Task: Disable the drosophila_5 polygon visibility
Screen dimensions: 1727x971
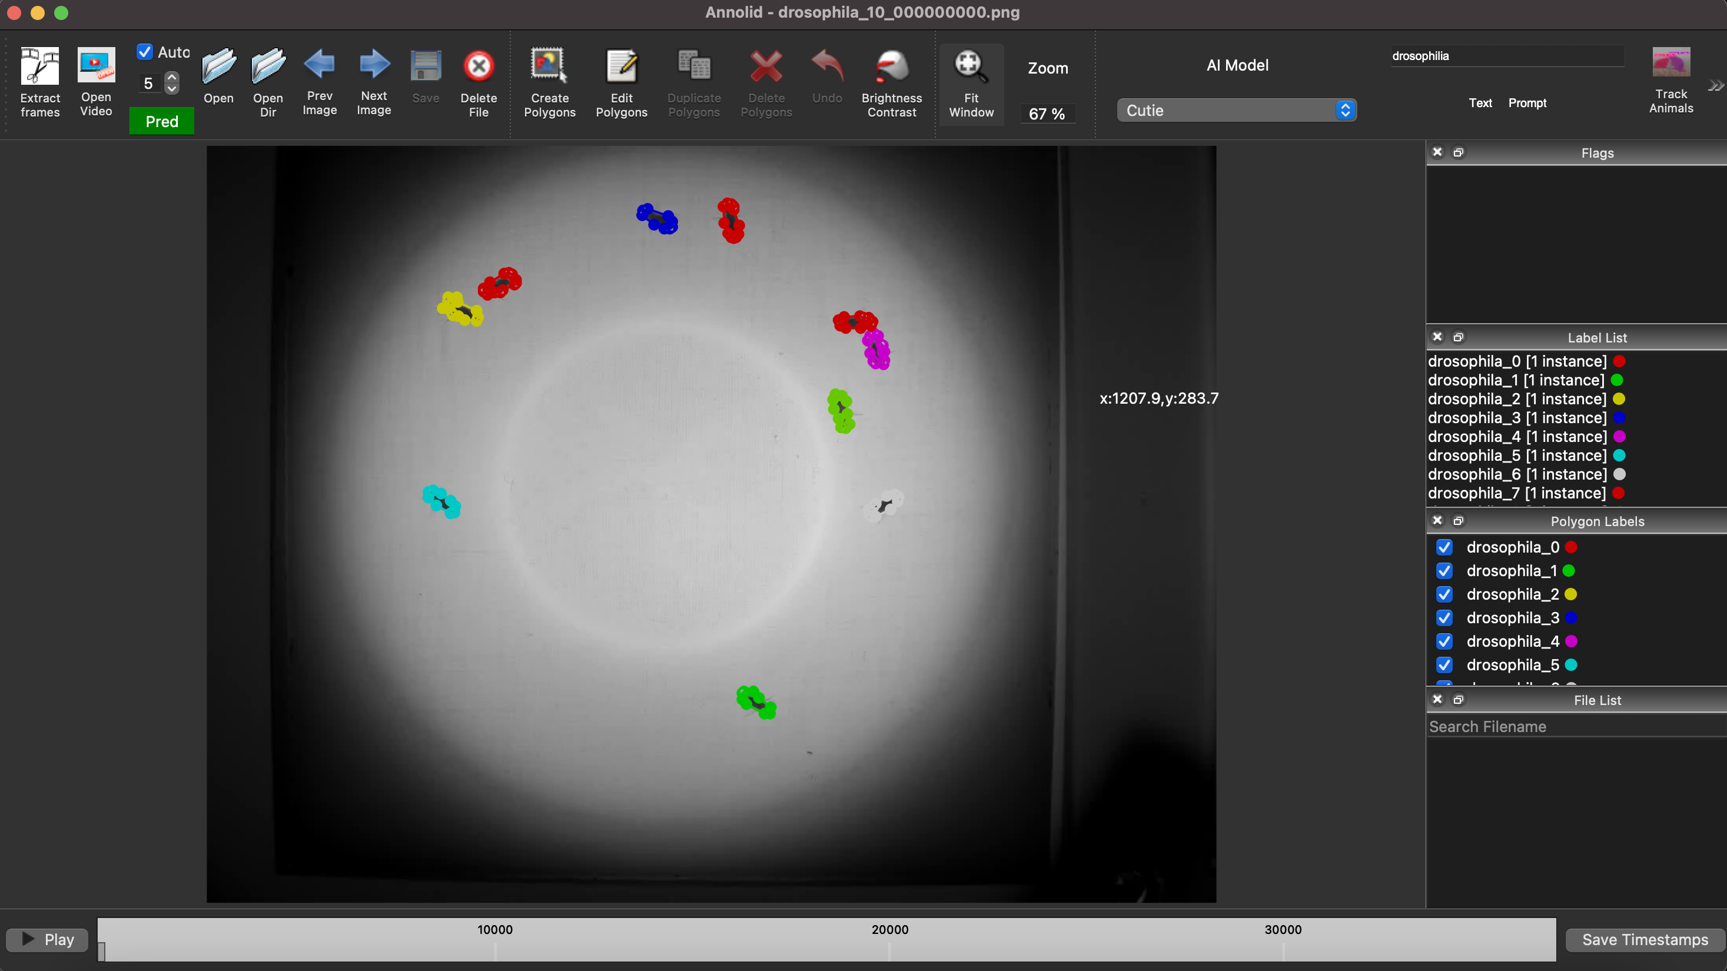Action: (1444, 665)
